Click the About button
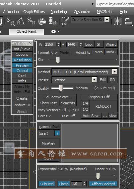Viewport: 134px width, 189px height. pyautogui.click(x=22, y=112)
